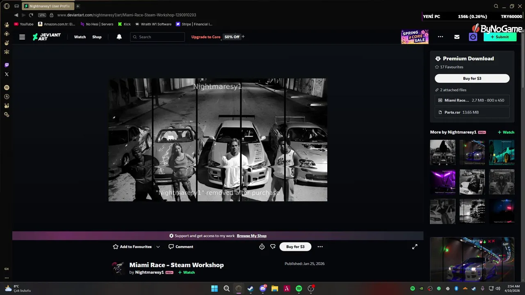Go back in browser history
Screen dimensions: 525x295
pos(16,15)
